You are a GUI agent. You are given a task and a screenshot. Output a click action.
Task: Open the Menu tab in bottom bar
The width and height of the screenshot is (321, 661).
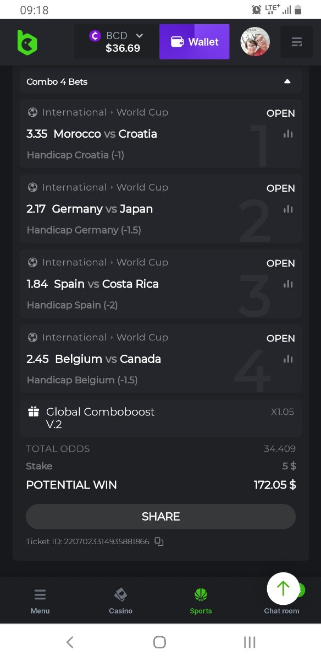[x=40, y=601]
